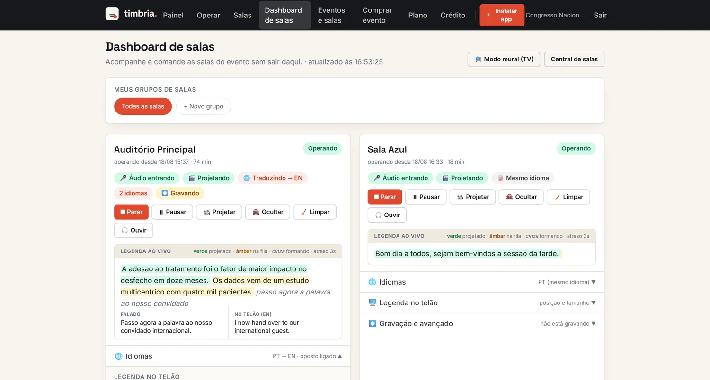
Task: Pause the Sala Azul room
Action: 426,197
